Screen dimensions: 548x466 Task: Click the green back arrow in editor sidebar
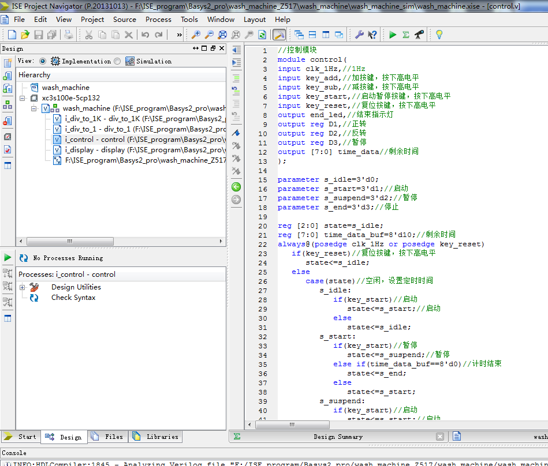tap(236, 187)
